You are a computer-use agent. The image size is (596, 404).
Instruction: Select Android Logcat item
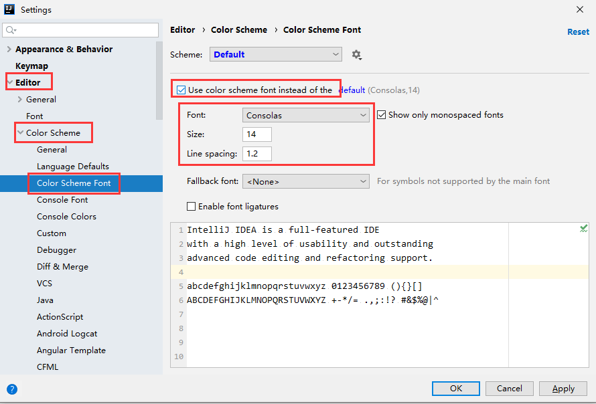pos(67,333)
